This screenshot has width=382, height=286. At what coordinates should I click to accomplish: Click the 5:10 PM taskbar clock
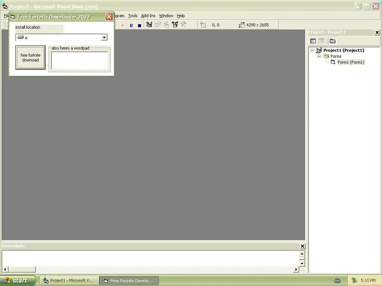(x=368, y=281)
